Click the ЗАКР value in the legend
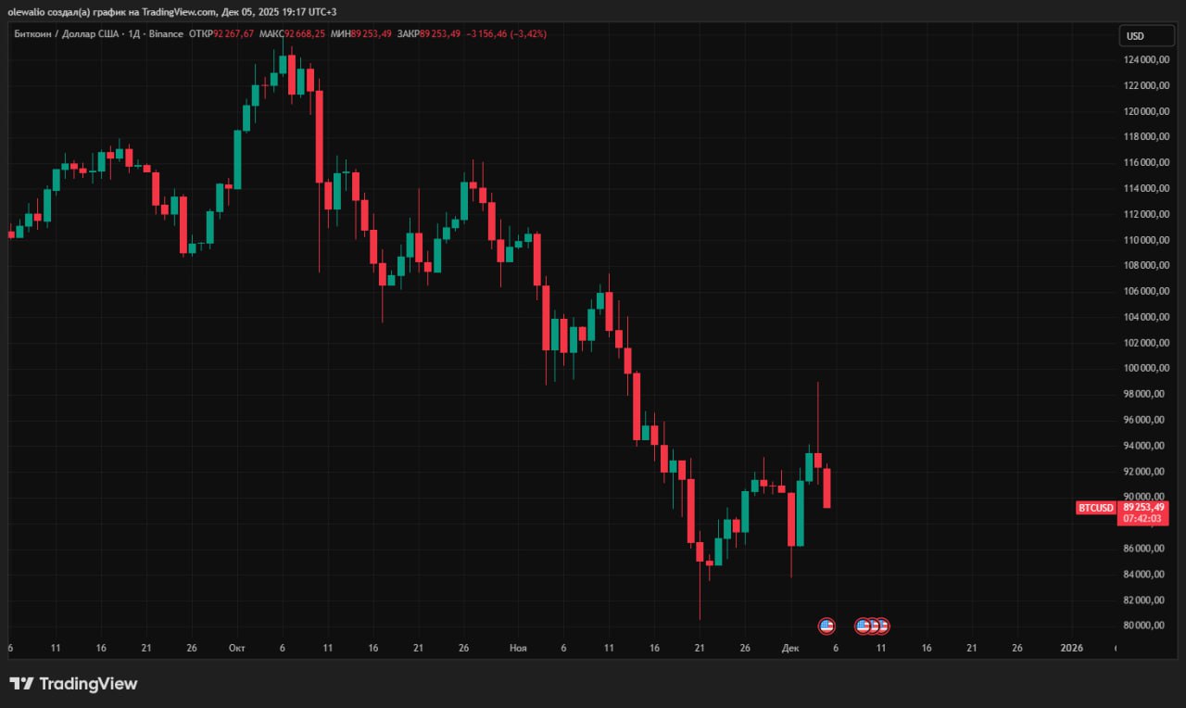This screenshot has height=708, width=1186. click(440, 33)
